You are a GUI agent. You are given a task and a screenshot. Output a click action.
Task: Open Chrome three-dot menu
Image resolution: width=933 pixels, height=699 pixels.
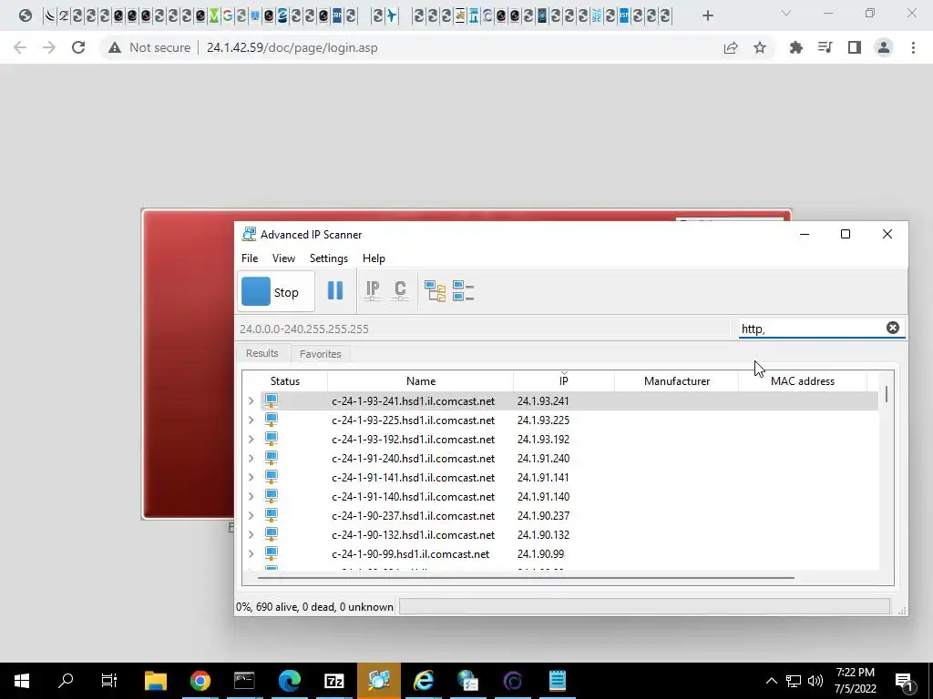(x=913, y=47)
